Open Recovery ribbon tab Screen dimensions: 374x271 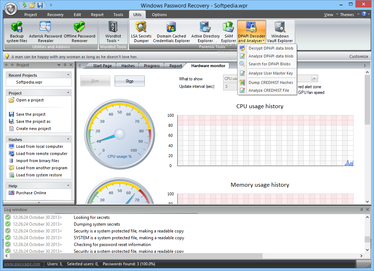[x=55, y=15]
